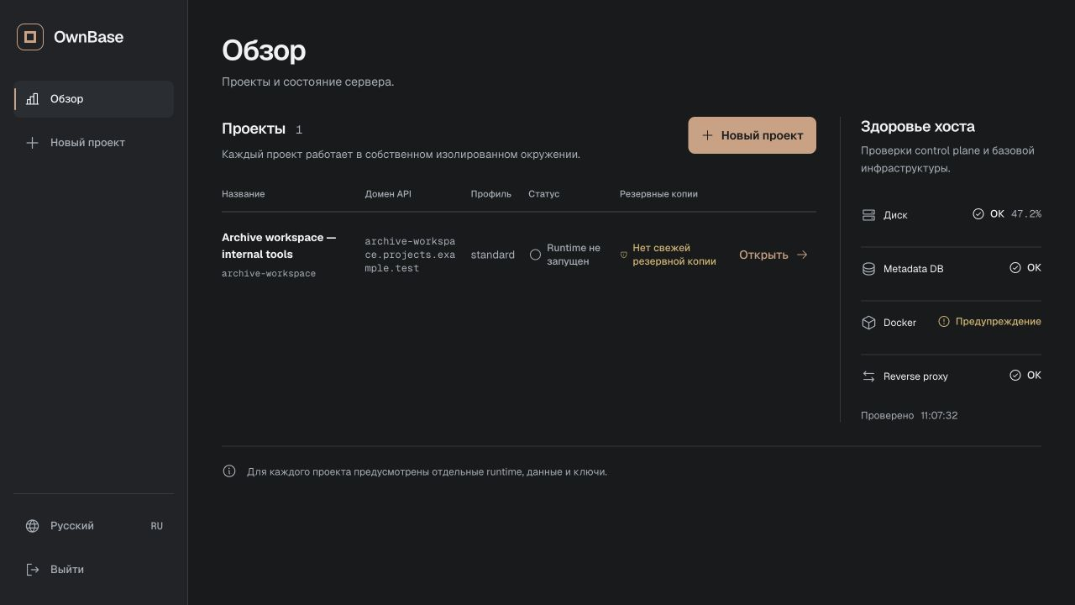Click the archive-workspace.projects.example.test domain
This screenshot has height=605, width=1075.
click(410, 255)
